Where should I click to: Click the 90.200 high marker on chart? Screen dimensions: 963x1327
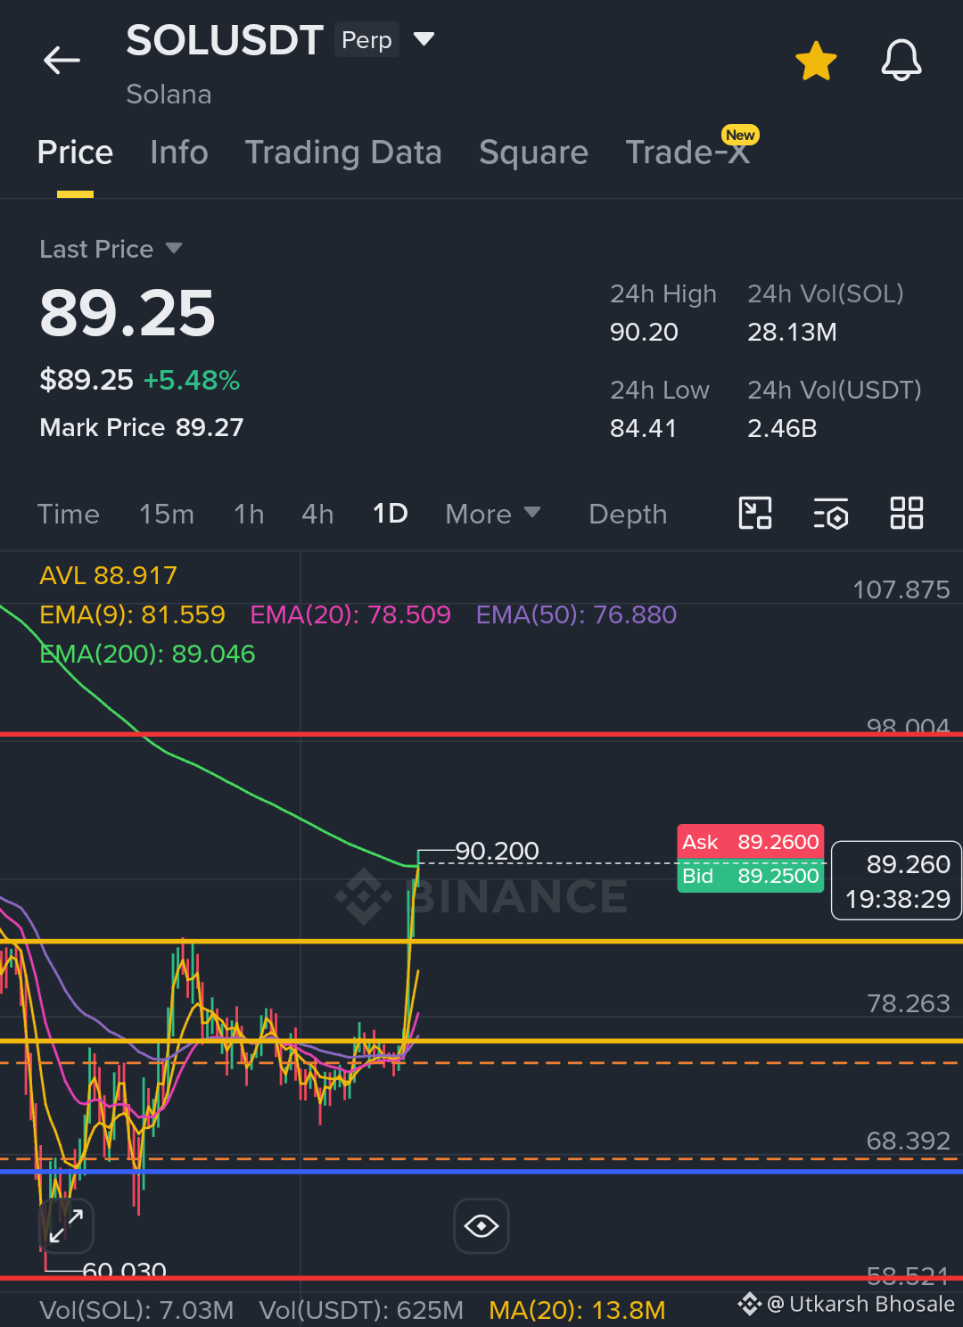point(497,851)
